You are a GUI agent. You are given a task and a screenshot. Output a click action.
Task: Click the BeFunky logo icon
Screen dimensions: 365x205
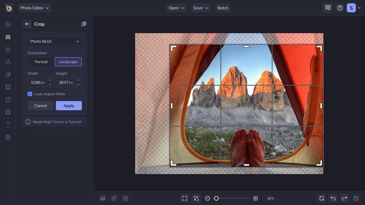(x=9, y=8)
